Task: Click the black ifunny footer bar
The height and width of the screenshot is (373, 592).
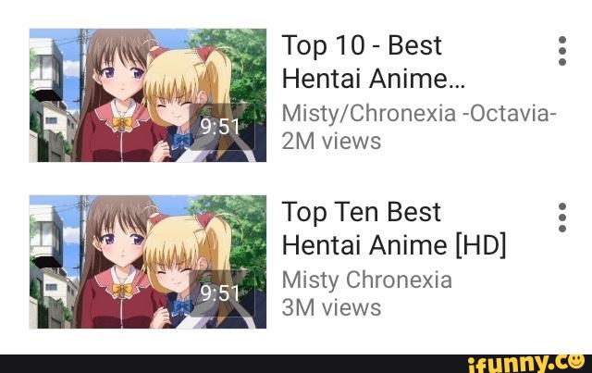Action: point(296,364)
